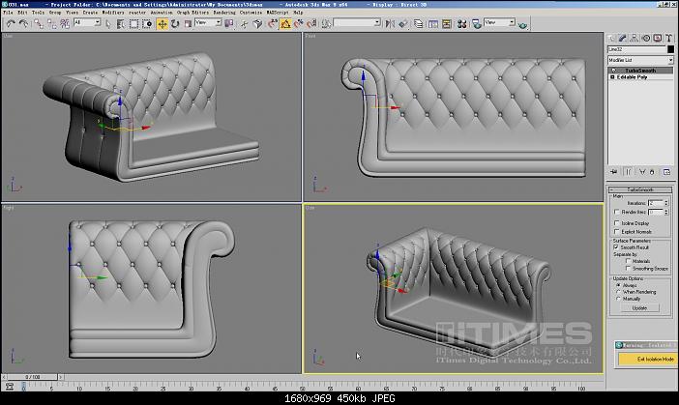Check Separate by Materials checkbox

click(629, 261)
